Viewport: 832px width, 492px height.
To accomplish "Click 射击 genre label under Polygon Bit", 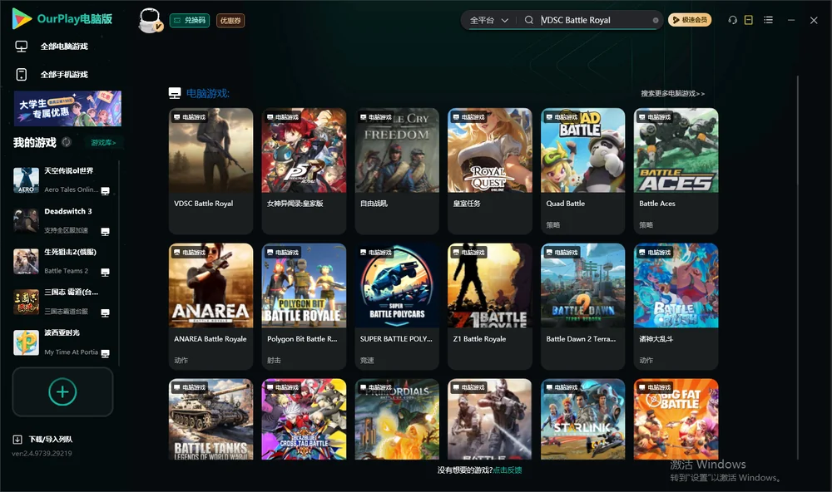I will pos(274,360).
